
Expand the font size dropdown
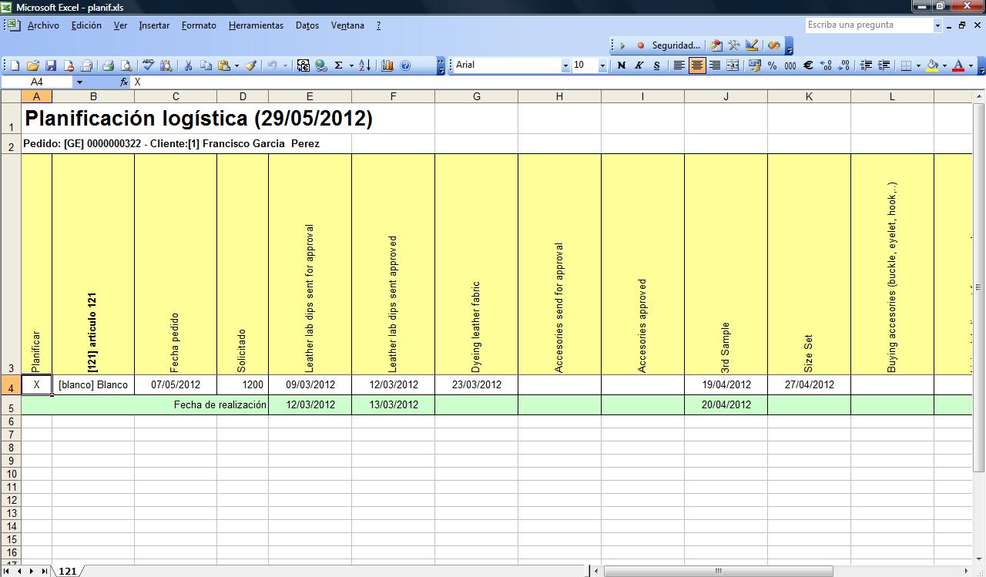click(x=602, y=65)
